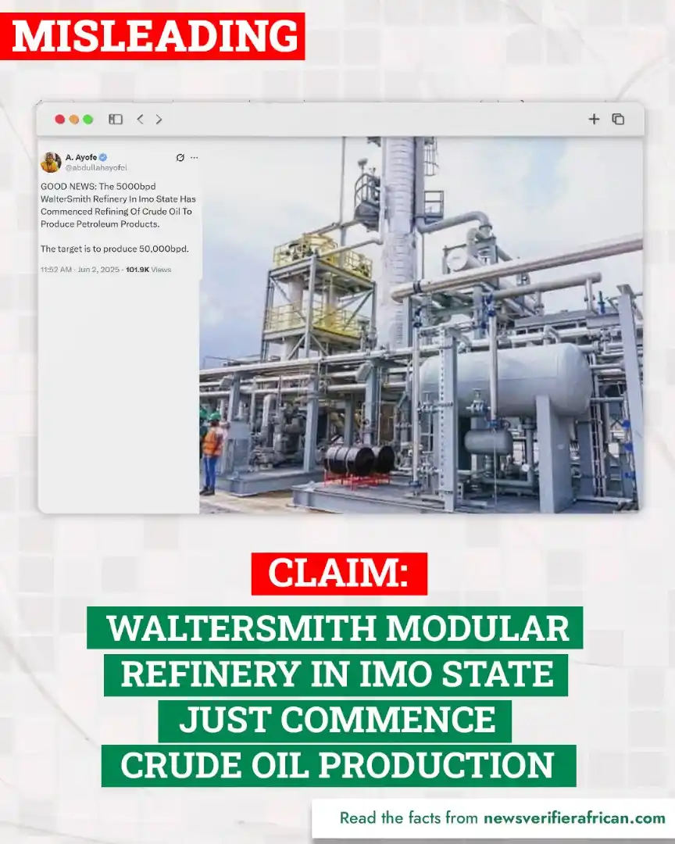Click the CRUDE OIL PRODUCTION line

[x=338, y=765]
